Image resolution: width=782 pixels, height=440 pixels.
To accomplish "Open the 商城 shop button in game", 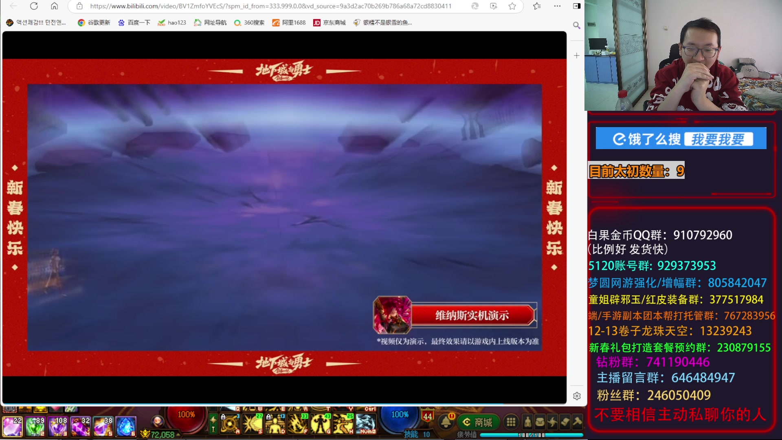I will pyautogui.click(x=478, y=422).
